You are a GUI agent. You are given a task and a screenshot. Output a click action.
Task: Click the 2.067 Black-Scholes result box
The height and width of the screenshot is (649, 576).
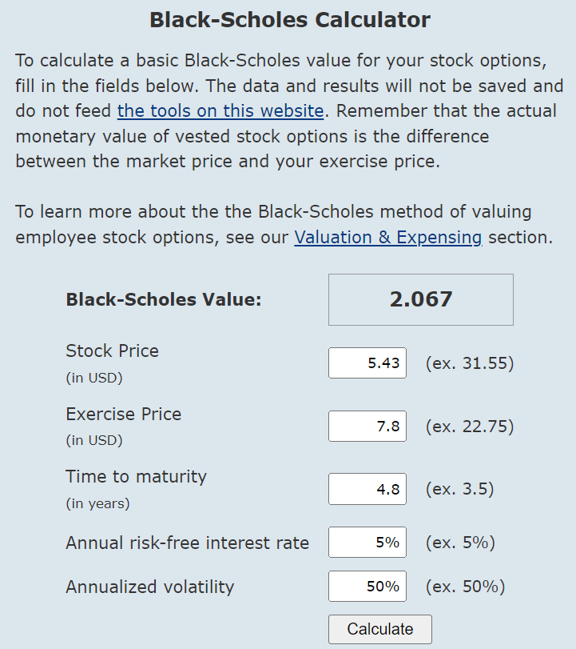coord(421,299)
